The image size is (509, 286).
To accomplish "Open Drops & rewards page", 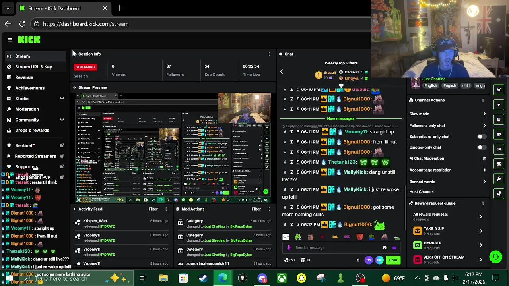I will point(35,130).
